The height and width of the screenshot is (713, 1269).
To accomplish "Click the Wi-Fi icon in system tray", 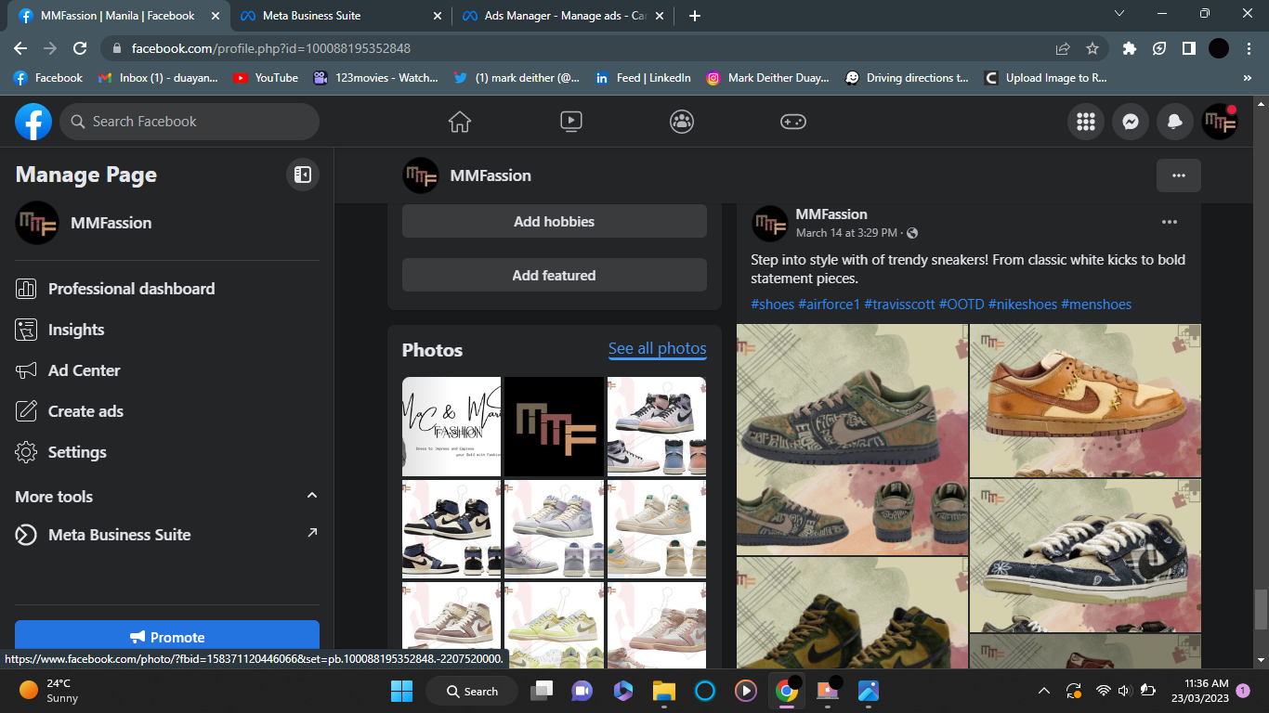I will click(1104, 691).
